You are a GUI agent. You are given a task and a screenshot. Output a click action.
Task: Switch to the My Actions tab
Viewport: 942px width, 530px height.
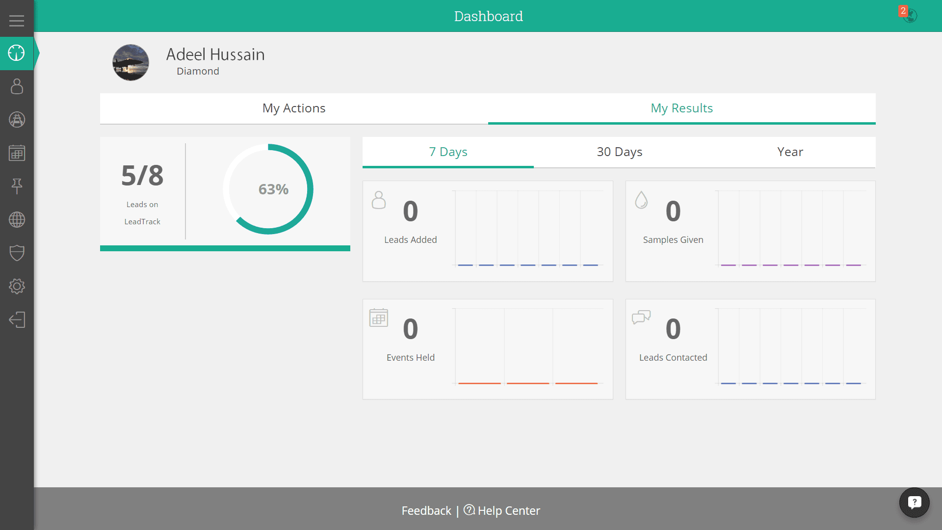294,108
